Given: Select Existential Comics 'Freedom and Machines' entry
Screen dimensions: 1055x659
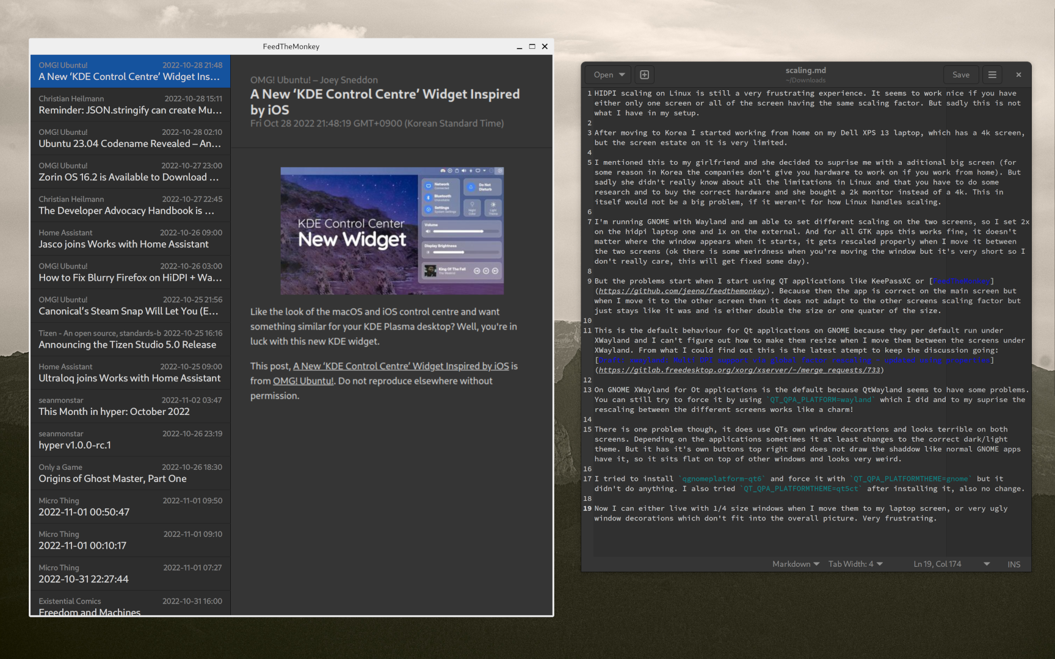Looking at the screenshot, I should click(130, 604).
